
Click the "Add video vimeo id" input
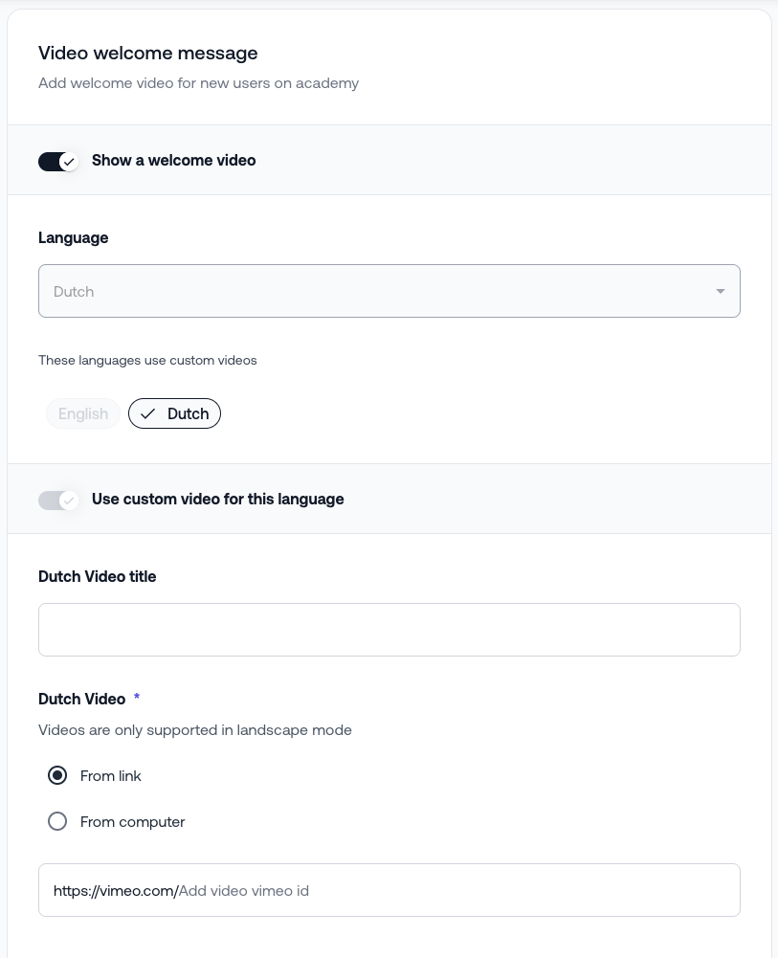(450, 890)
